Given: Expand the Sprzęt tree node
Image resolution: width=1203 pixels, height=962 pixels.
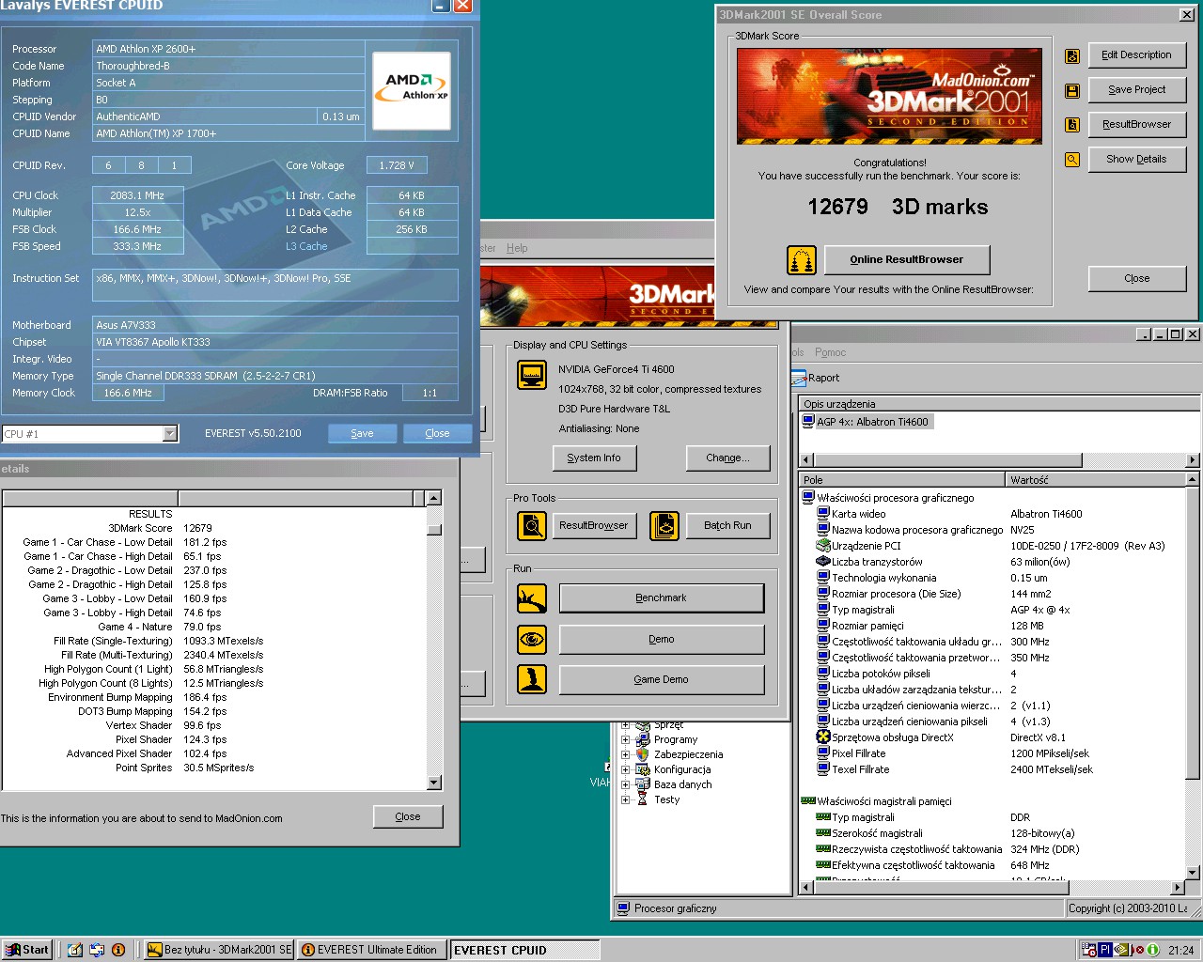Looking at the screenshot, I should pos(625,725).
